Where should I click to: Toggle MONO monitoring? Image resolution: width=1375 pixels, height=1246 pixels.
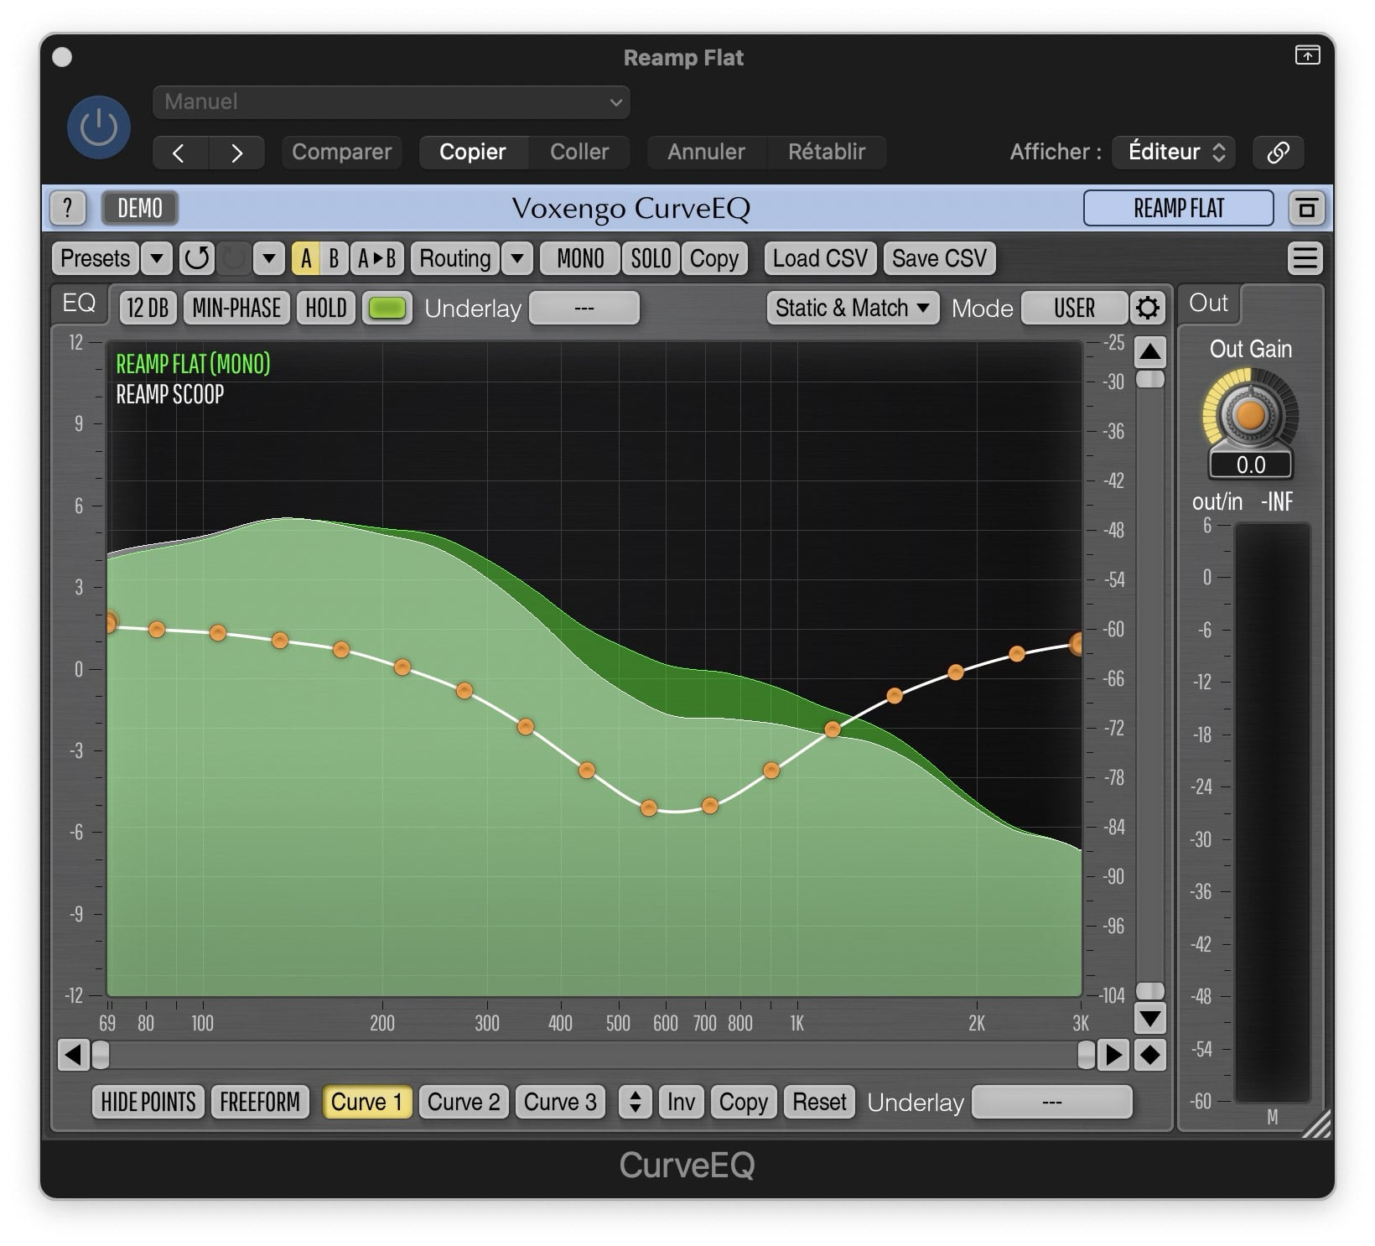580,258
